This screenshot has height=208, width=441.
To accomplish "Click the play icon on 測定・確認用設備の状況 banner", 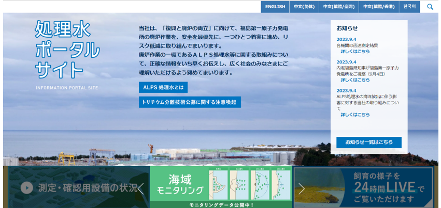I will click(27, 188).
